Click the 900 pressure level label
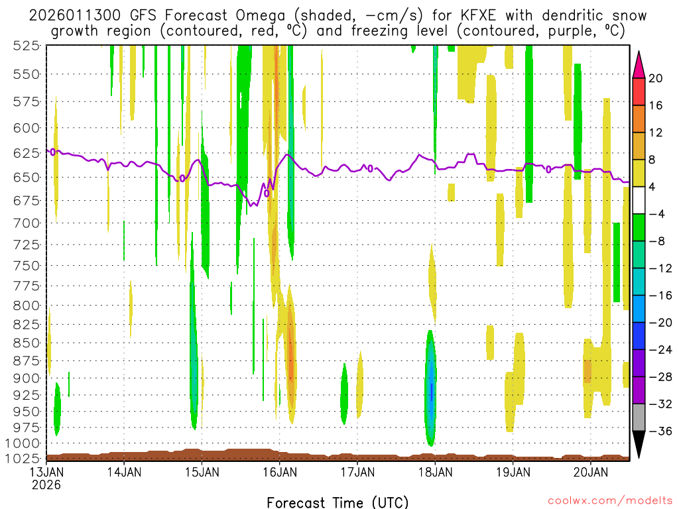This screenshot has width=679, height=509. coord(27,378)
